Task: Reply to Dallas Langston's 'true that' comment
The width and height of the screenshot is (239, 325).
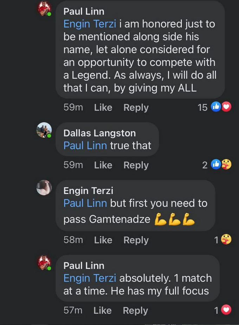Action: (136, 165)
